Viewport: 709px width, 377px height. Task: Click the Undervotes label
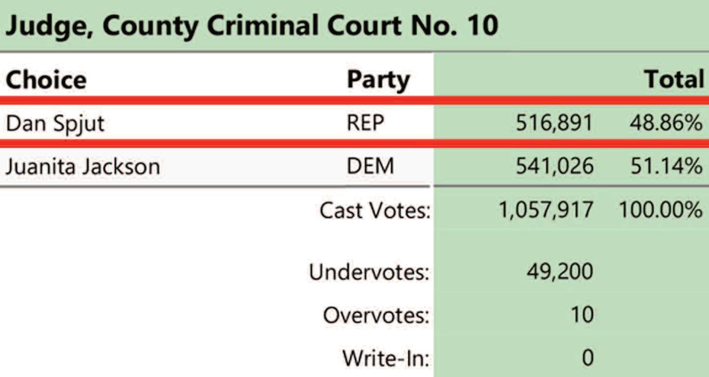(369, 271)
